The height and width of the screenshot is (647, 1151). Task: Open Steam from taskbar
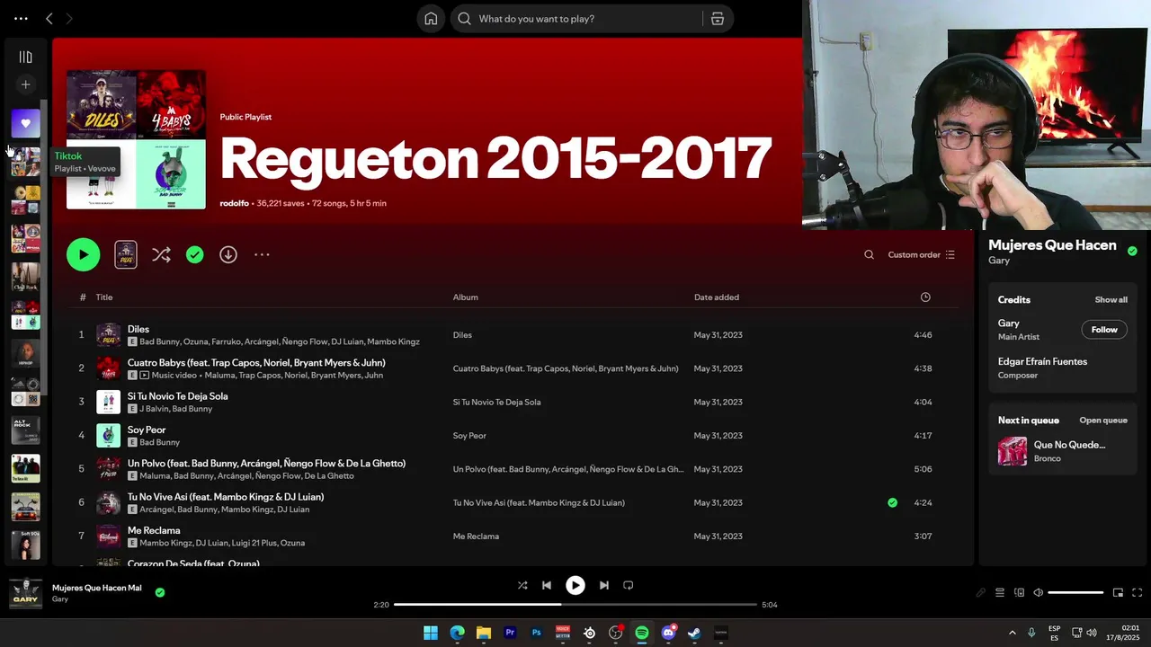[x=694, y=633]
